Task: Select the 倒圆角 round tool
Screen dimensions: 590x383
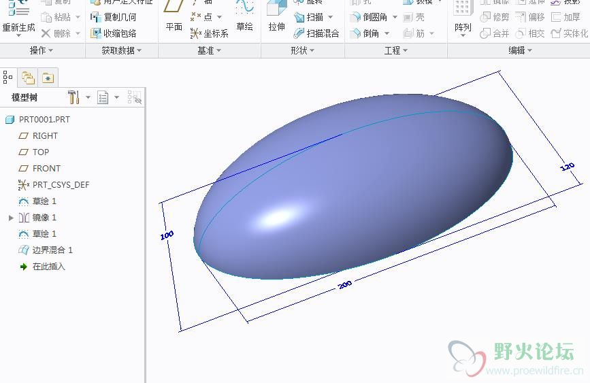Action: click(x=368, y=17)
